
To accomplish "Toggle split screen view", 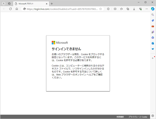I will (x=115, y=9).
